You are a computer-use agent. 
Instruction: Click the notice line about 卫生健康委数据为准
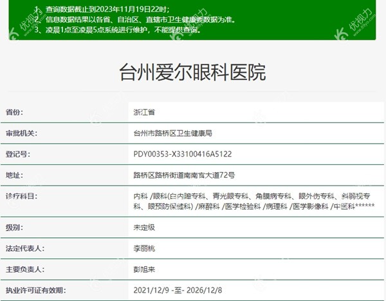pos(134,19)
